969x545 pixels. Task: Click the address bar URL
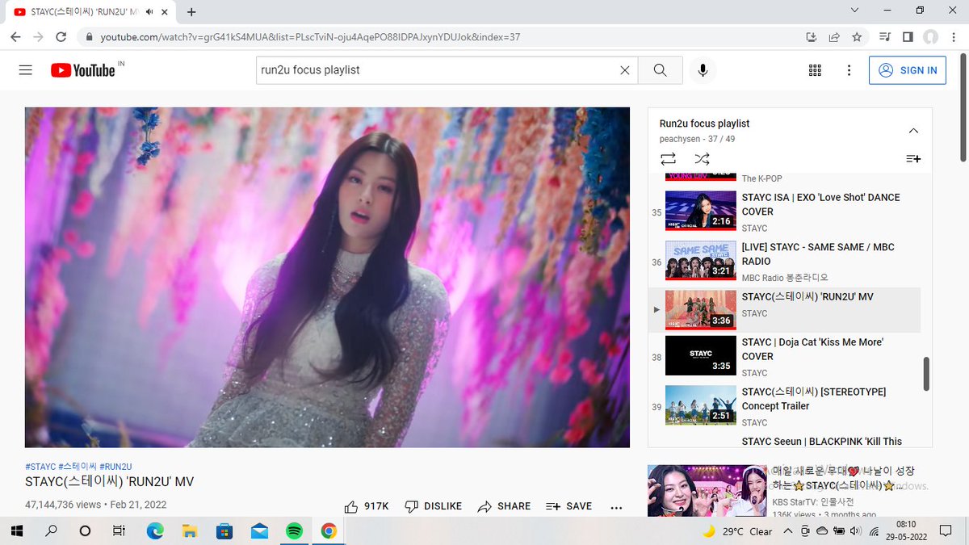(x=310, y=37)
